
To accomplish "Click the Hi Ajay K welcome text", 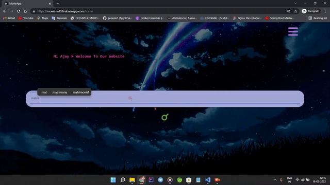I will click(89, 56).
